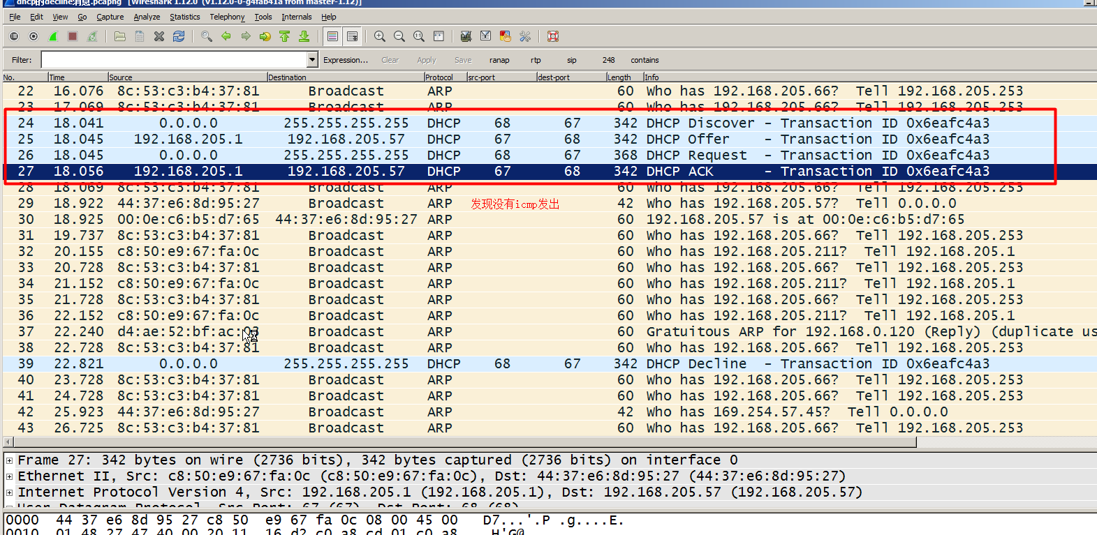Zoom in the packet text
This screenshot has height=535, width=1097.
380,36
